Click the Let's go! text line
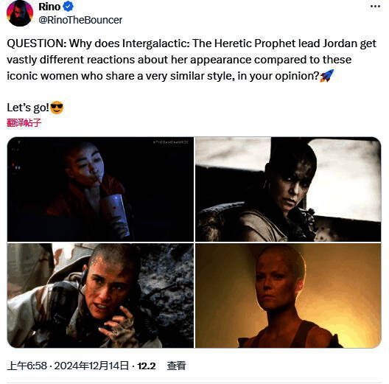Screen dimensions: 389x384 [28, 108]
